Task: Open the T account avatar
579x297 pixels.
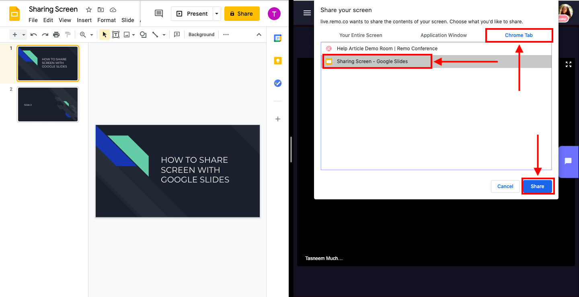Action: (274, 14)
